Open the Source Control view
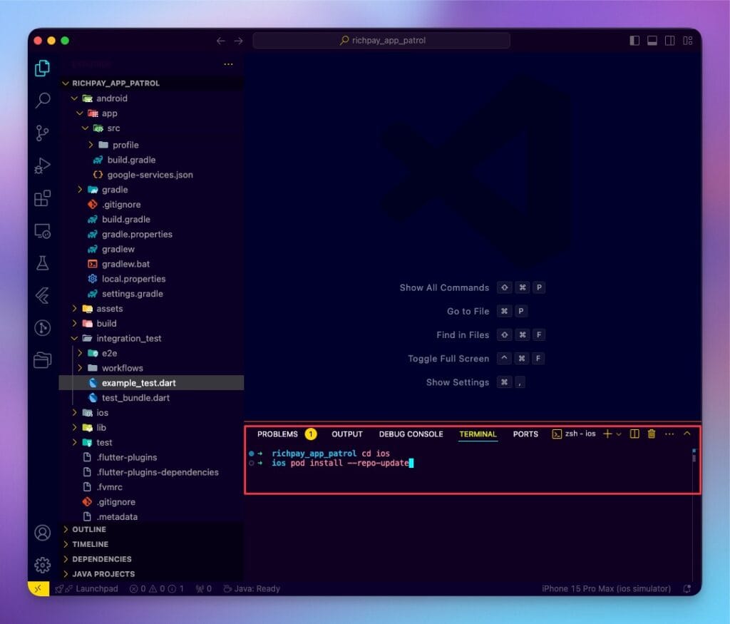 [x=42, y=133]
